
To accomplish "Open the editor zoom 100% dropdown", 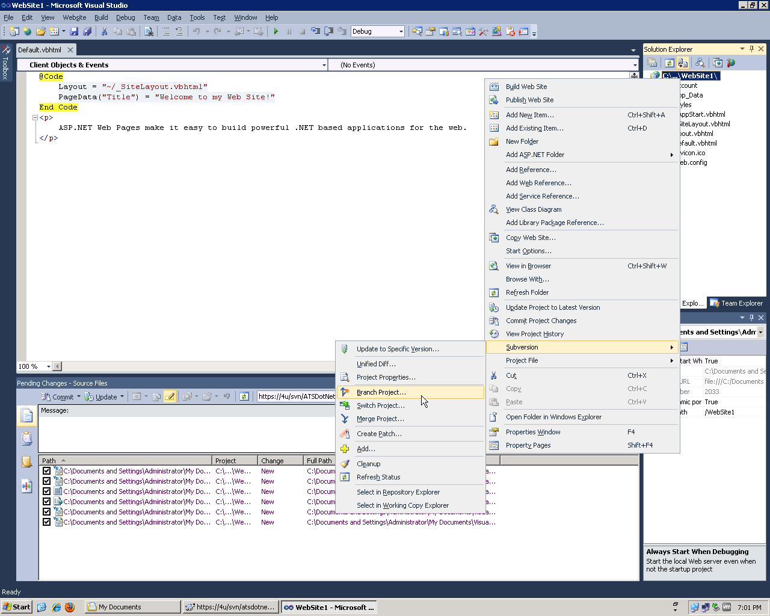I will click(x=49, y=366).
